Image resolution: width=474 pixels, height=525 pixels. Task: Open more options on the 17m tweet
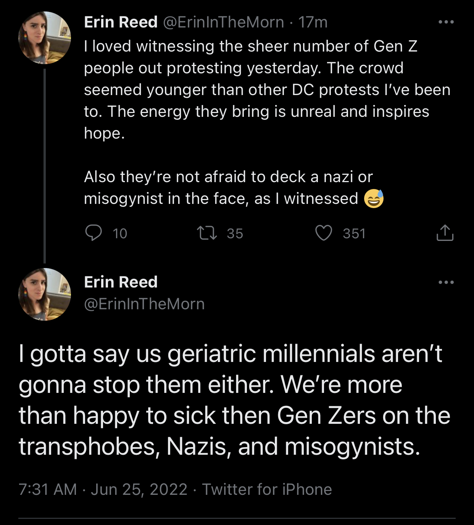pos(446,22)
